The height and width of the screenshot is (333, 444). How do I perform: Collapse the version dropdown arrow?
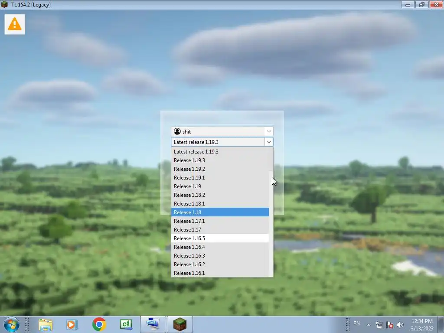(x=269, y=142)
